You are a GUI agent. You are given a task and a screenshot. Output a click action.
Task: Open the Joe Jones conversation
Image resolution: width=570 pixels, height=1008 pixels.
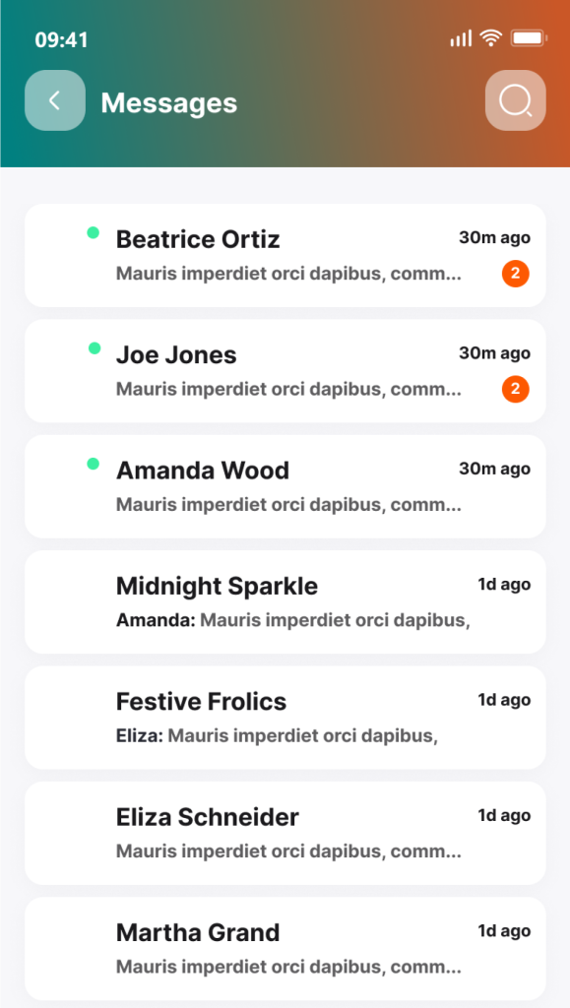(285, 371)
